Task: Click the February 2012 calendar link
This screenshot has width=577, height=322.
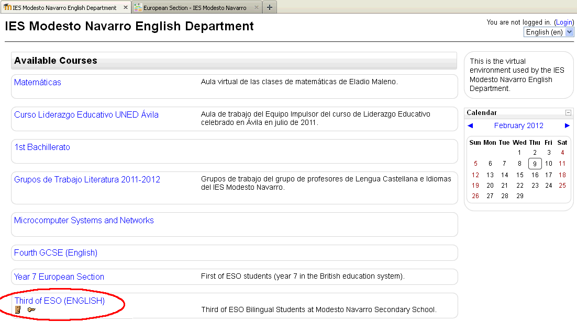Action: tap(518, 125)
